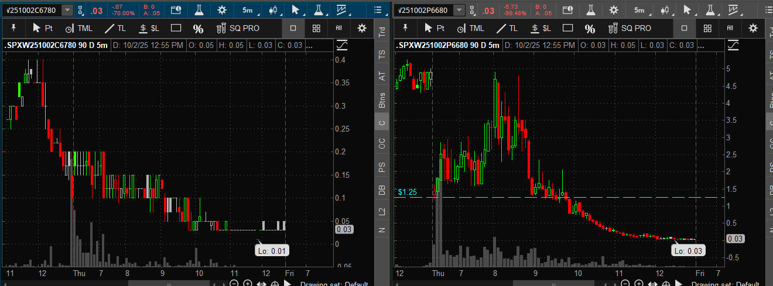Open patterns flask dropdown in C6780 header
The width and height of the screenshot is (773, 286).
[319, 10]
